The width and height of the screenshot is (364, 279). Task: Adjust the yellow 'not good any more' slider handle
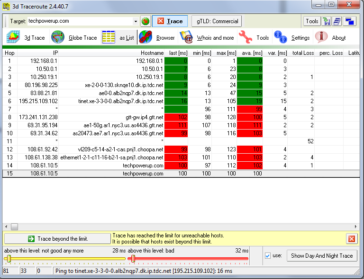(x=9, y=259)
